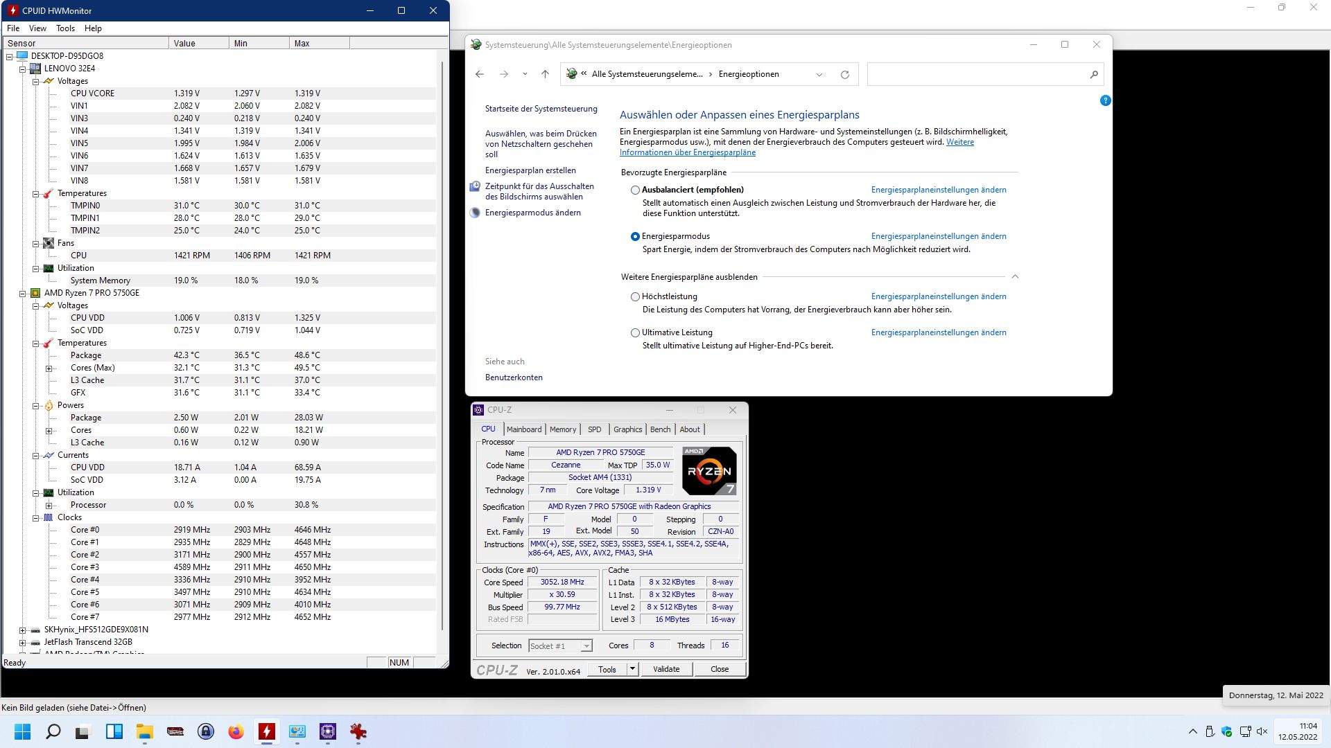Click the HWMonitor vertical scrollbar
The height and width of the screenshot is (748, 1331).
point(442,346)
